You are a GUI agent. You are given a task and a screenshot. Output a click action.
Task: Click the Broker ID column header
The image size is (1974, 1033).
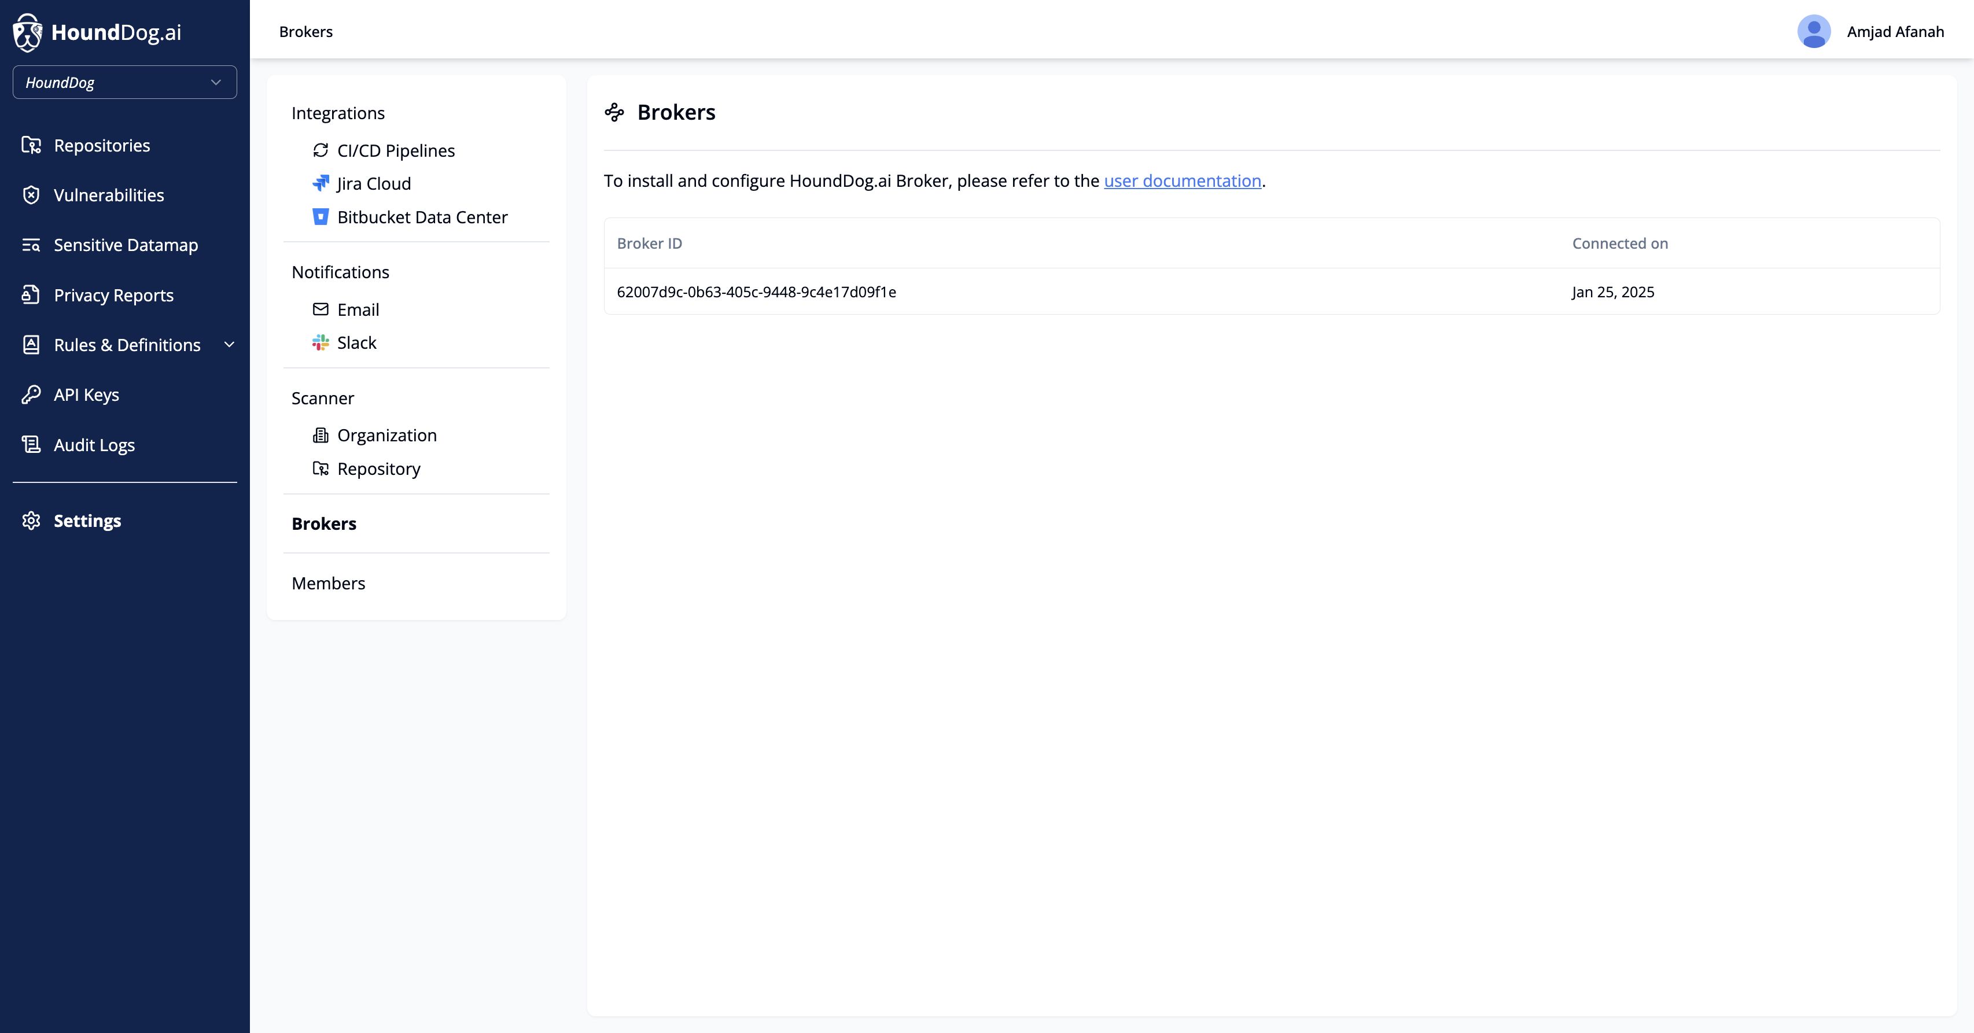(x=649, y=243)
